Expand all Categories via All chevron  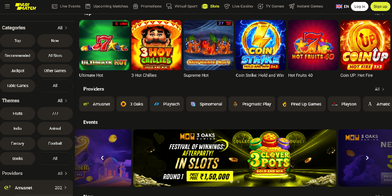62,28
